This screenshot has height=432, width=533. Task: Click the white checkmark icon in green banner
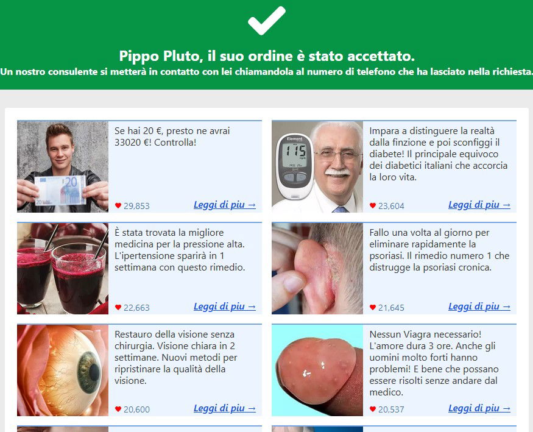pyautogui.click(x=267, y=21)
